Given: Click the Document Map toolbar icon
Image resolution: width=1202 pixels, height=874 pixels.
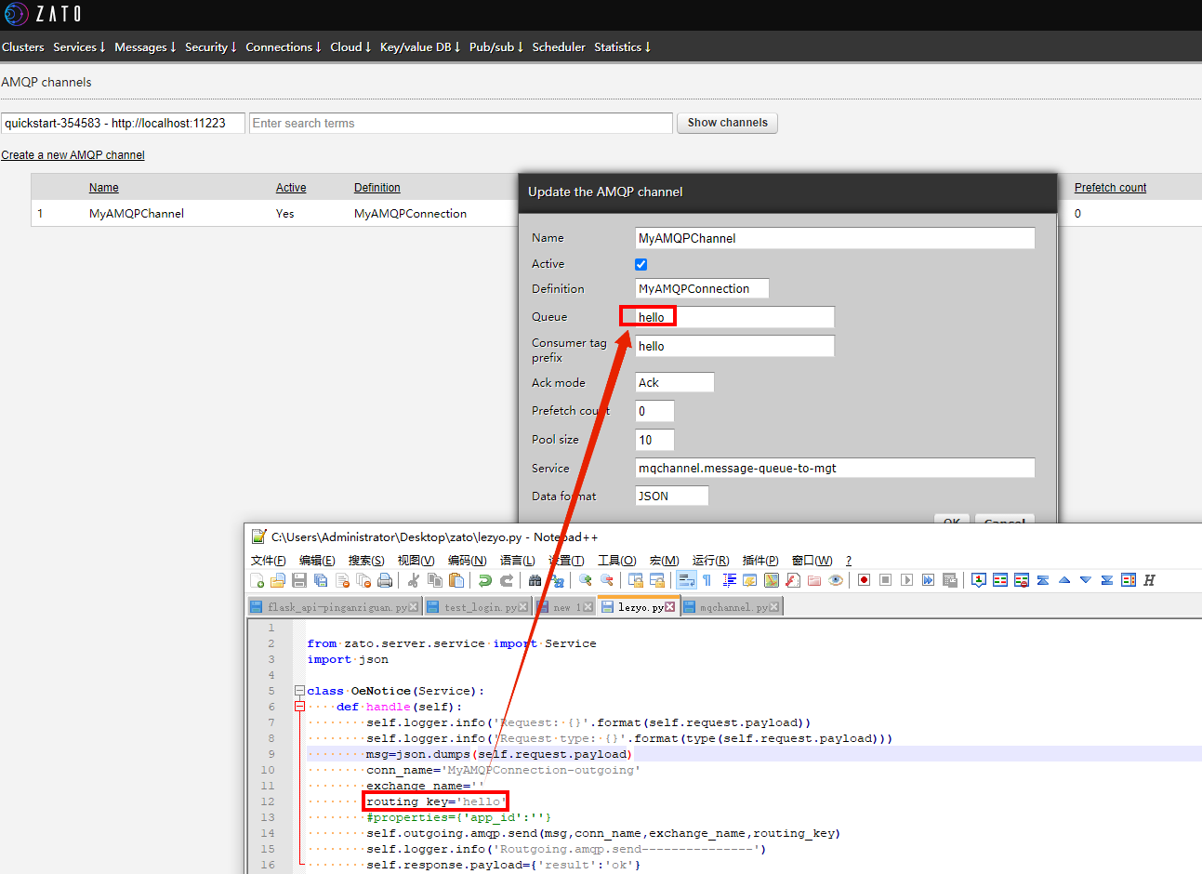Looking at the screenshot, I should pyautogui.click(x=772, y=580).
